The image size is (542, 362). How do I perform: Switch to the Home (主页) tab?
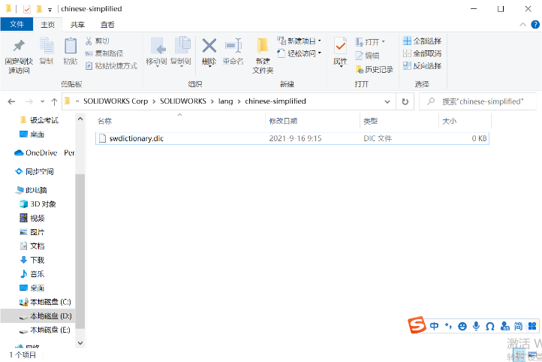tap(48, 25)
